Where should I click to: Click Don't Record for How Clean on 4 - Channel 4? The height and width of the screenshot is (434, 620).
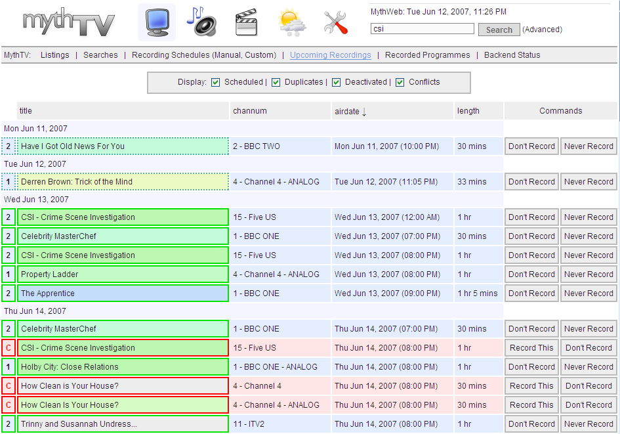[589, 385]
